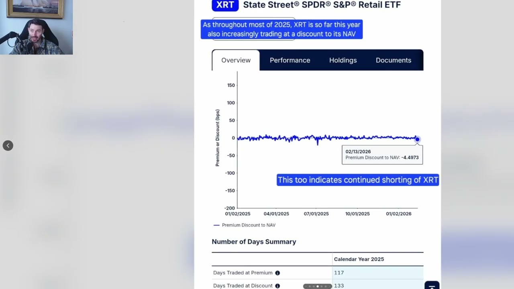Click the 07/01/2025 x-axis label
Screen dimensions: 514x289
(x=316, y=214)
